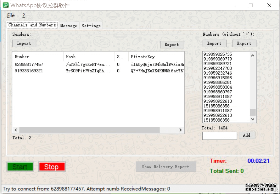Viewport: 280px width, 194px height.
Task: Click the hash cell starting with /uTNkl7gtKwHT
Action: [88, 65]
